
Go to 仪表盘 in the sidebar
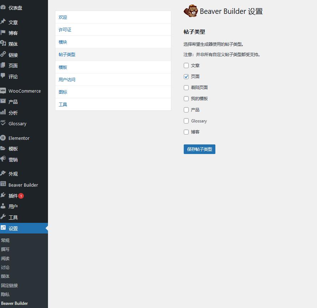(15, 8)
